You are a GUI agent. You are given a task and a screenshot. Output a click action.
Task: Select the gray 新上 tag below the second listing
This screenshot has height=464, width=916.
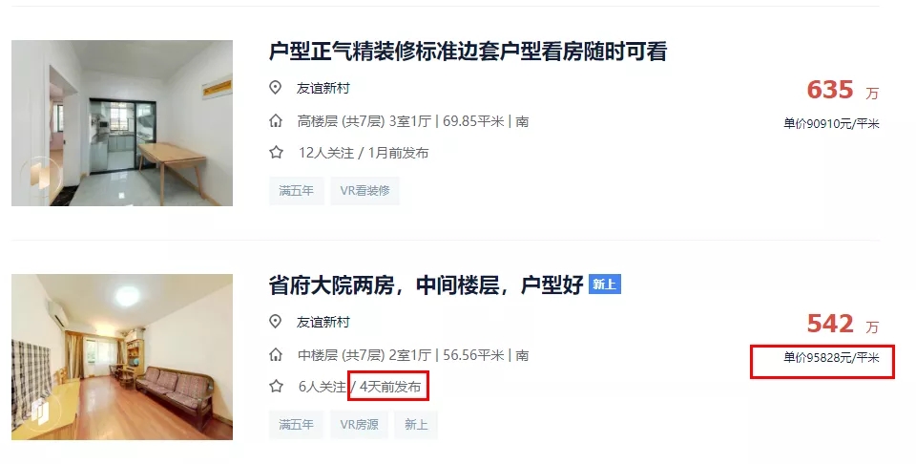click(416, 424)
